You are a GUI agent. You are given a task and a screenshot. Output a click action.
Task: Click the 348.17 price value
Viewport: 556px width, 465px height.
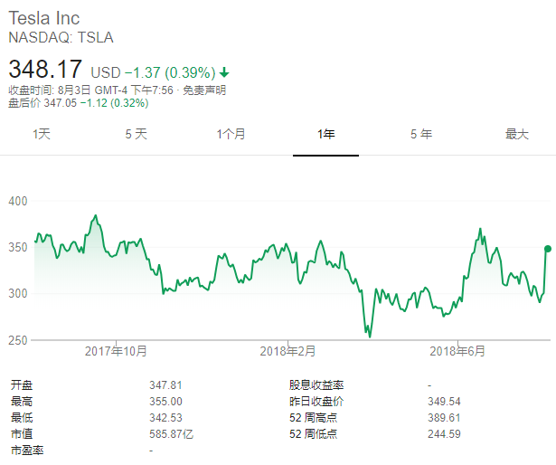[45, 69]
